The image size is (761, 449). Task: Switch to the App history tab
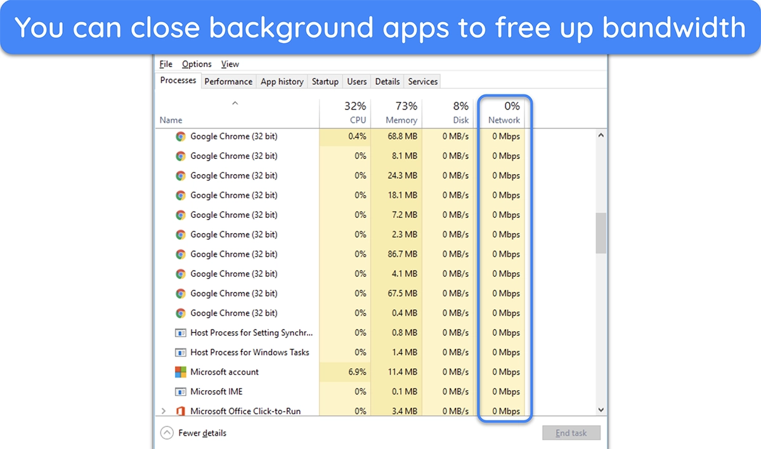(282, 82)
